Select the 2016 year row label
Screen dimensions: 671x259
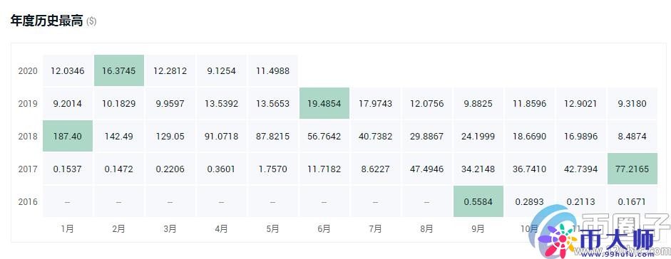pyautogui.click(x=28, y=202)
